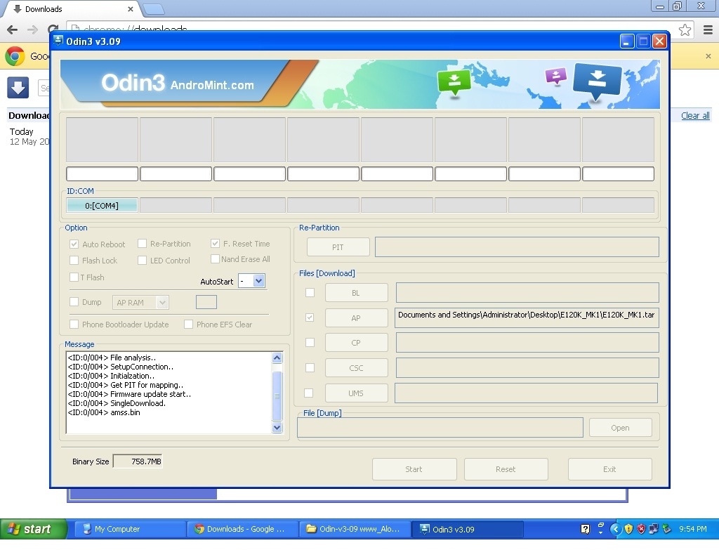Click the 0:[COM4] port box
This screenshot has height=550, width=719.
102,206
